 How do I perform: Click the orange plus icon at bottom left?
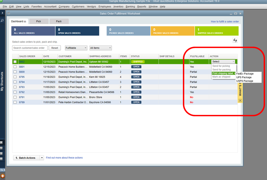pyautogui.click(x=3, y=176)
